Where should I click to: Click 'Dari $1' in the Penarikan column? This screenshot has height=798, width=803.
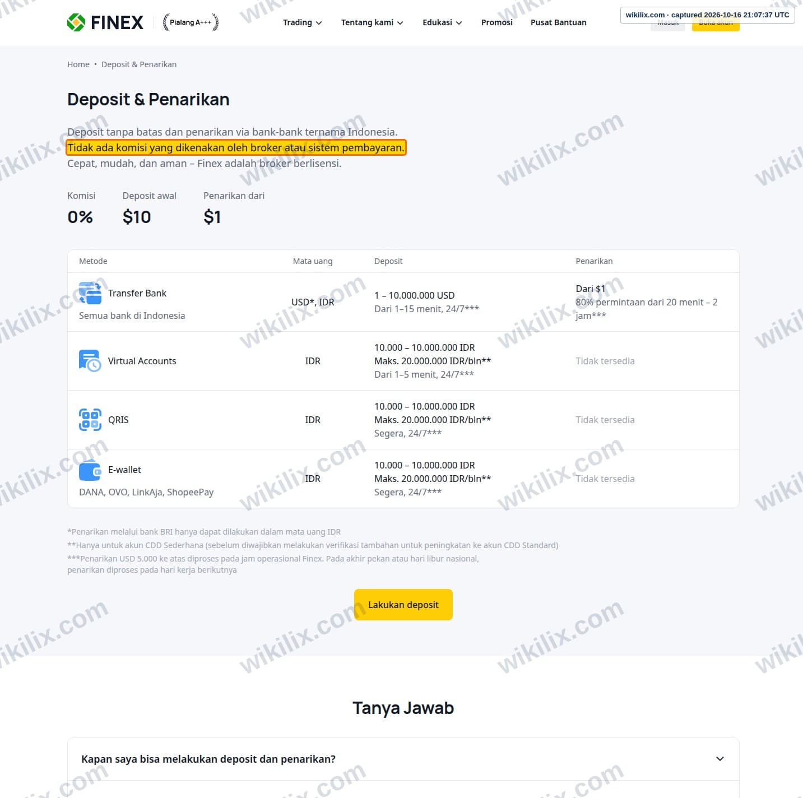(591, 289)
